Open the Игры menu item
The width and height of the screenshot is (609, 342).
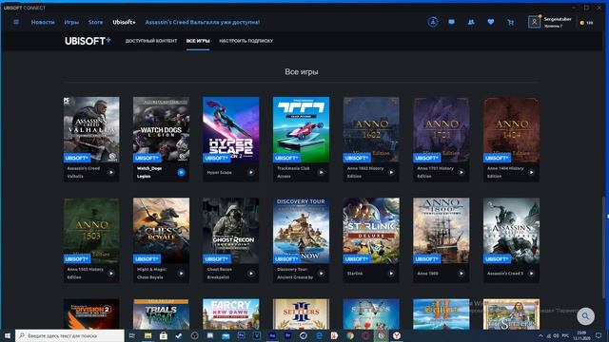click(x=71, y=22)
